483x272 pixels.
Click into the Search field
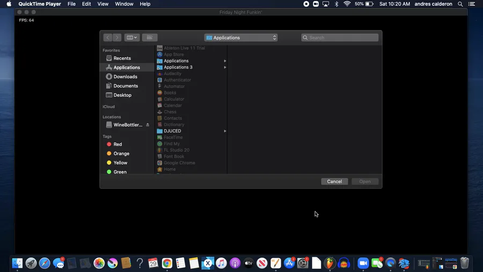click(x=340, y=38)
